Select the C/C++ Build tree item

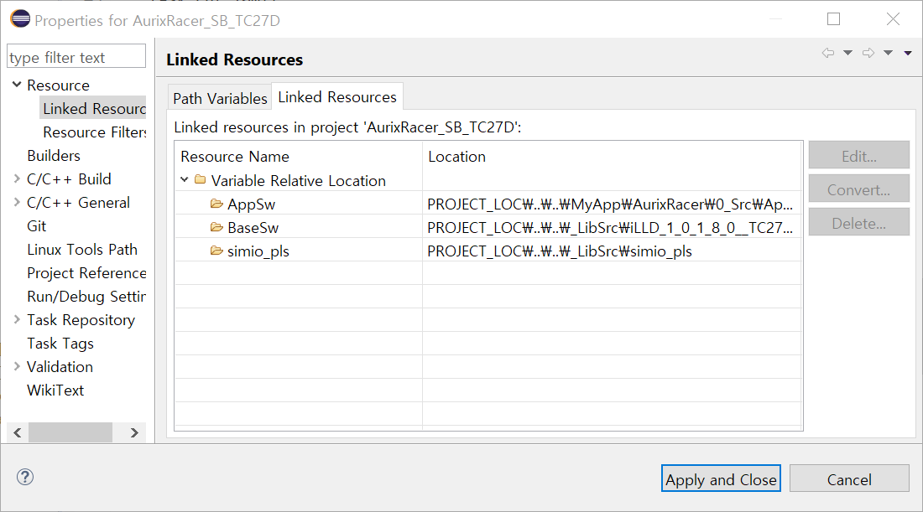coord(69,178)
